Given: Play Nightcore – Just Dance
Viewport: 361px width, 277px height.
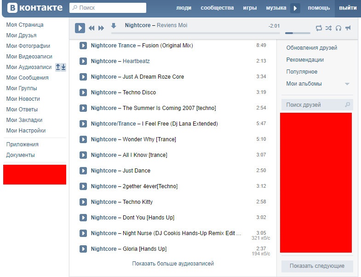Looking at the screenshot, I should coord(83,171).
